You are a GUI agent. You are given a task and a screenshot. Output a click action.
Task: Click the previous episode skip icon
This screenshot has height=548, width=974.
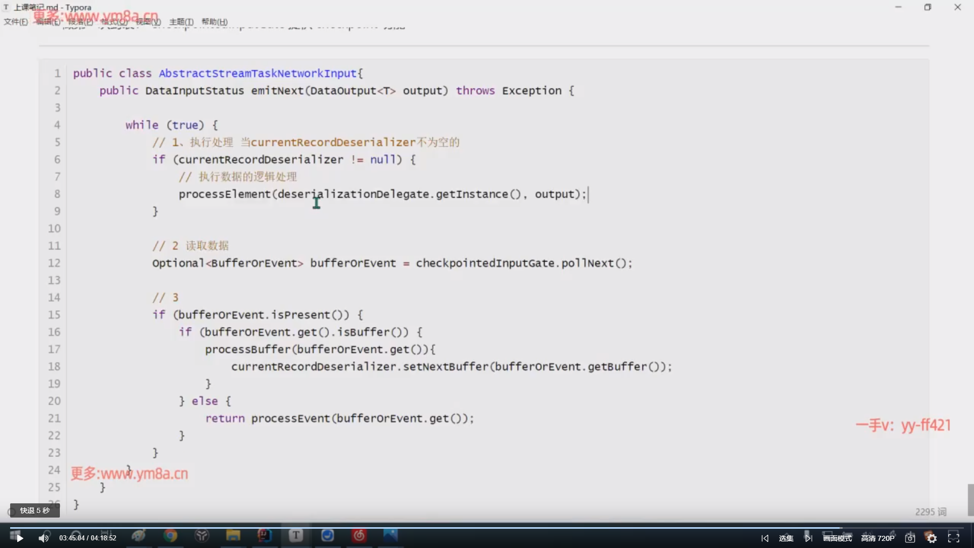tap(765, 538)
